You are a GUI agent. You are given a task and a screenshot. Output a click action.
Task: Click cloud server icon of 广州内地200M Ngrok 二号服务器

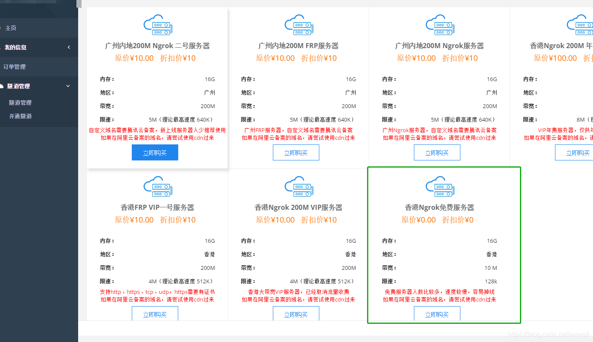(x=158, y=25)
